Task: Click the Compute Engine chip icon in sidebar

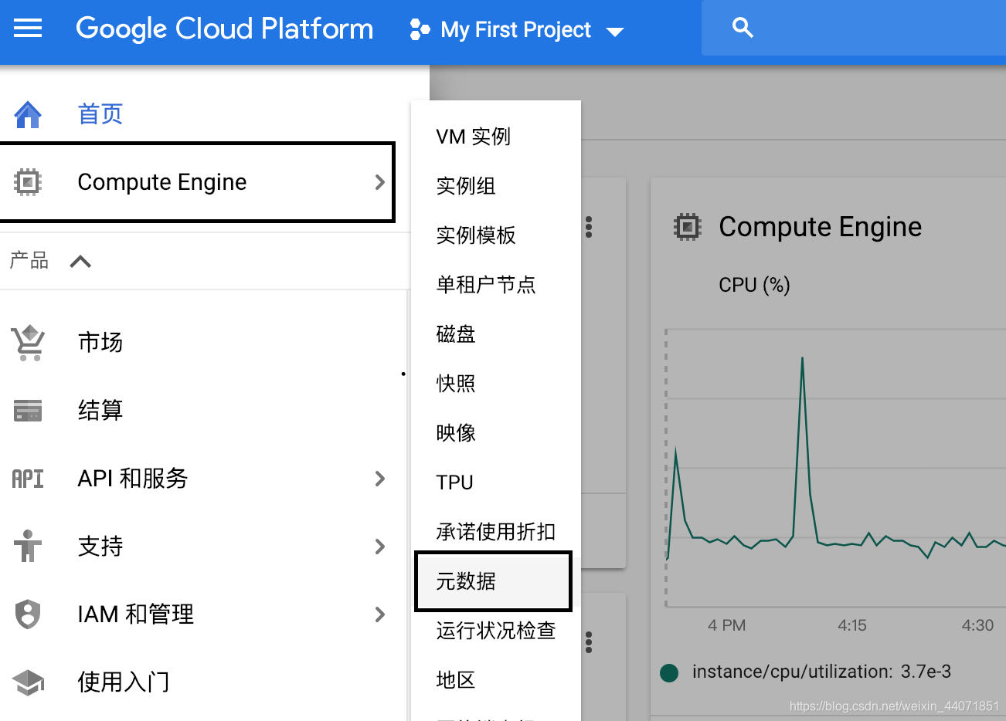Action: pyautogui.click(x=28, y=182)
